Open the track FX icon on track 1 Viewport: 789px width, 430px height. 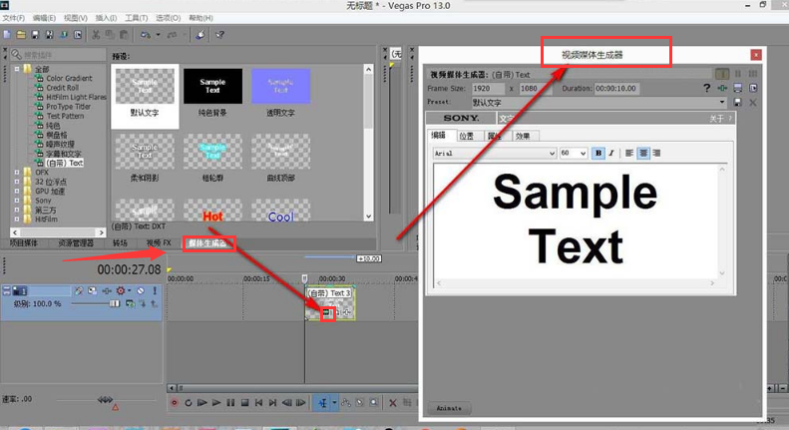[x=107, y=291]
